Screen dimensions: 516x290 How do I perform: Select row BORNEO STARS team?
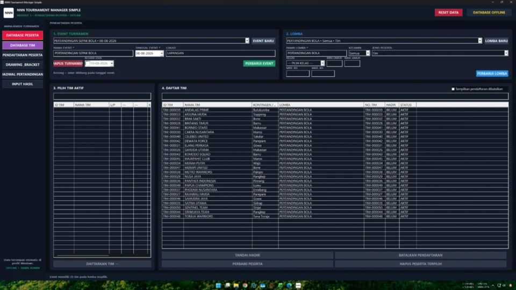[335, 128]
